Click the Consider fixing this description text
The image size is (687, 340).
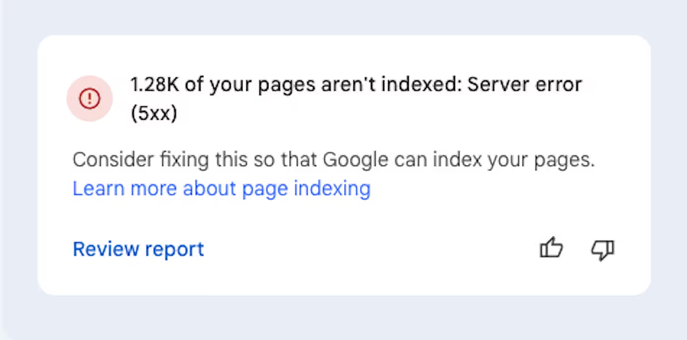[333, 161]
